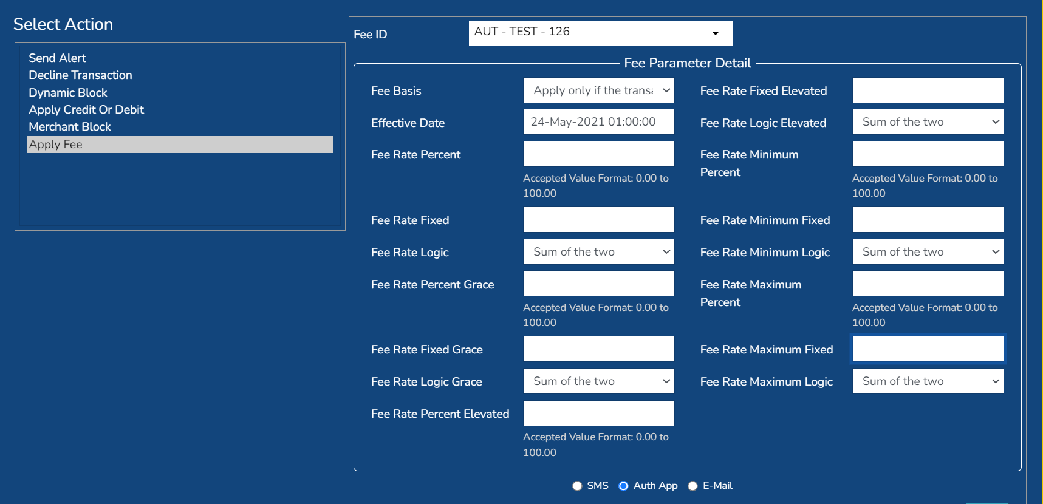1043x504 pixels.
Task: Click the Fee Rate Minimum Fixed label
Action: [x=765, y=220]
